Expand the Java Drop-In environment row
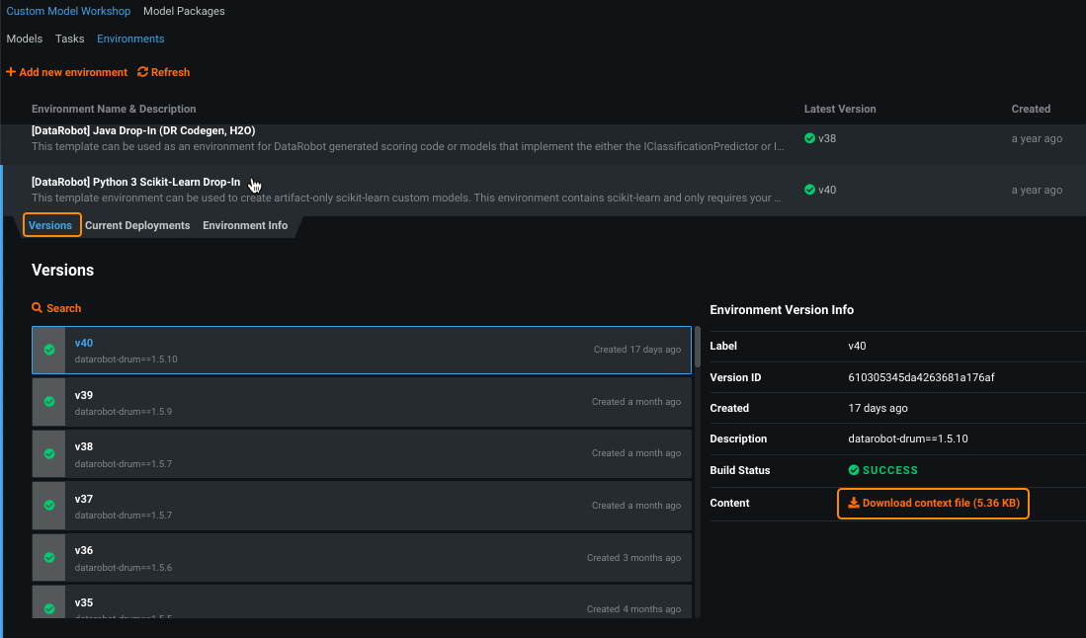 pyautogui.click(x=395, y=138)
